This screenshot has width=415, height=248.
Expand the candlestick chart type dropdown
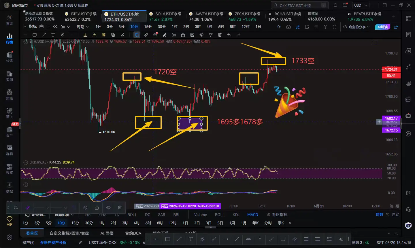click(65, 27)
